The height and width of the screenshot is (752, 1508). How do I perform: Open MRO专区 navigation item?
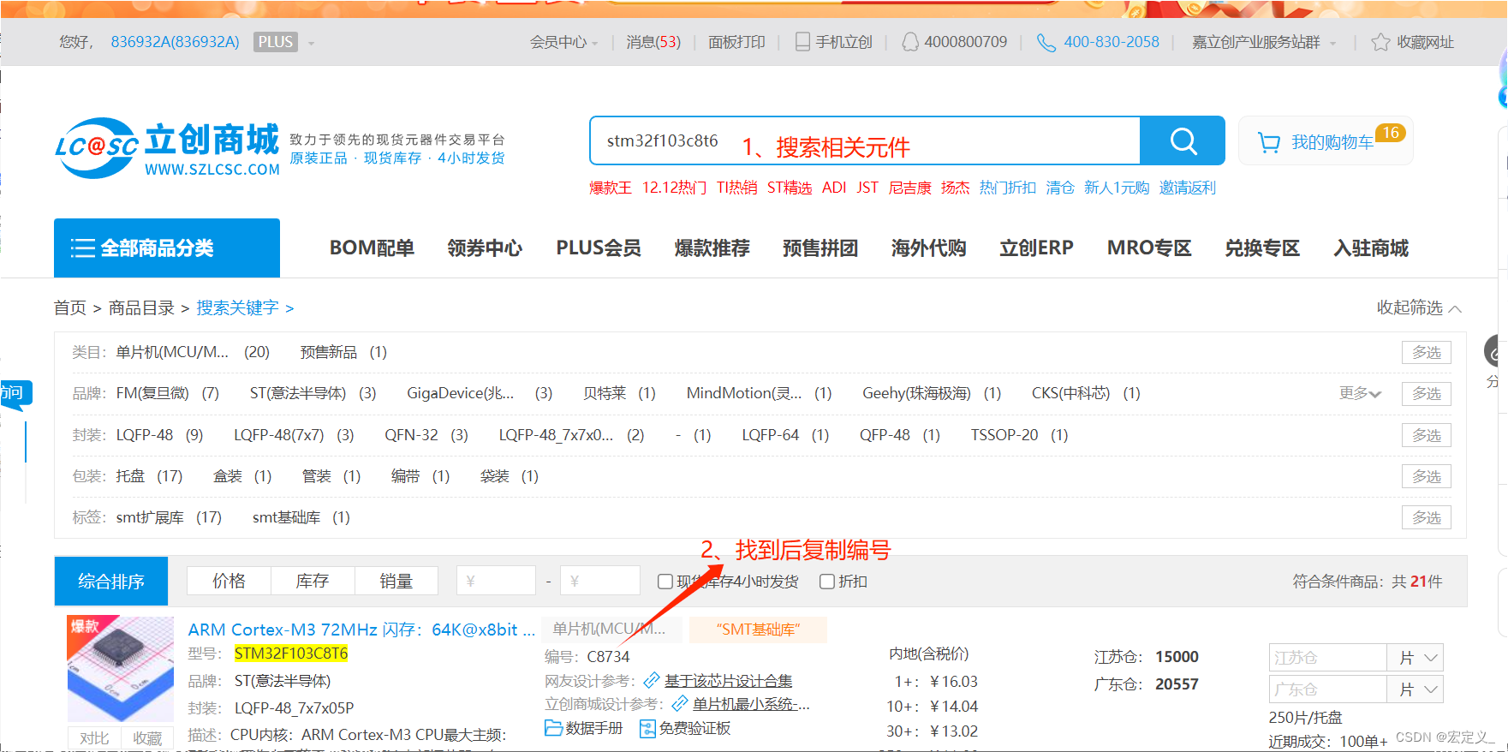[1149, 248]
